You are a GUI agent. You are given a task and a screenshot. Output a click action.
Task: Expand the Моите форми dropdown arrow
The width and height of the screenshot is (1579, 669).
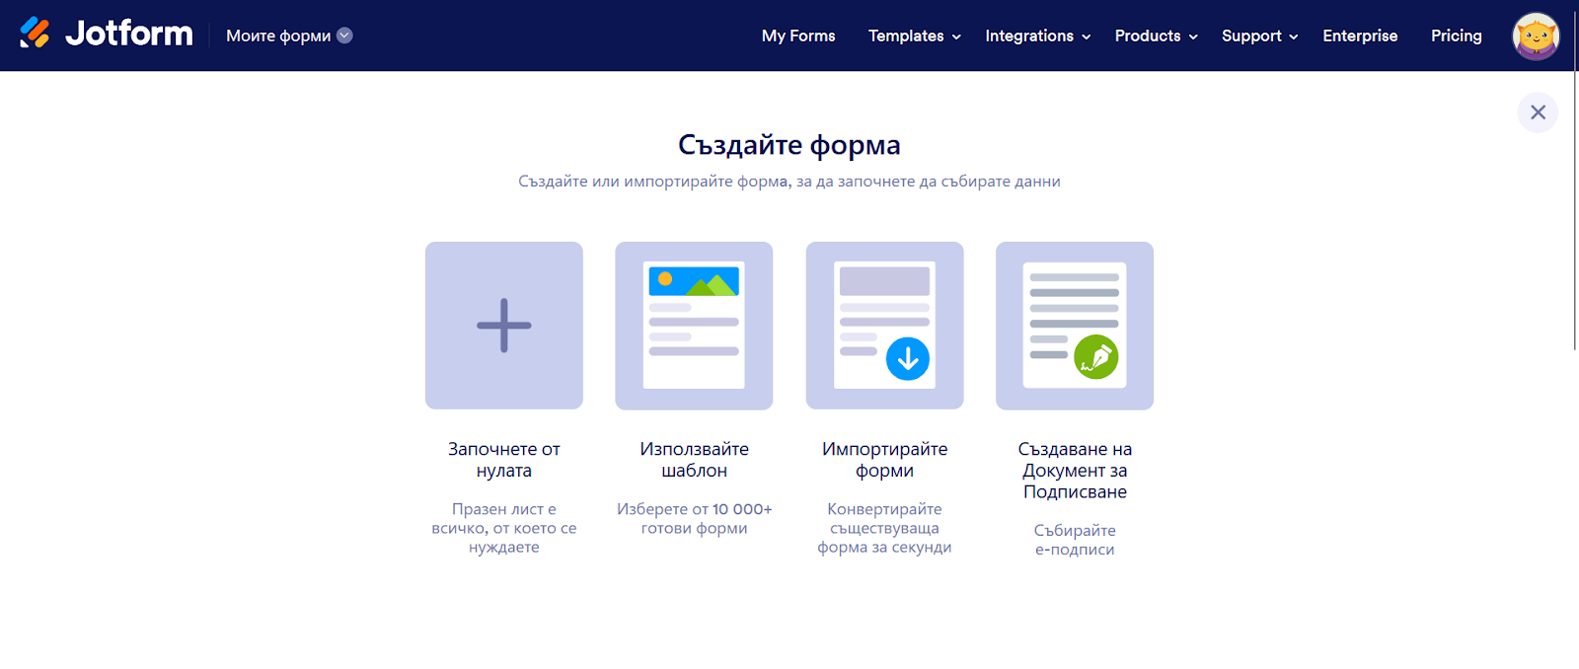click(344, 36)
